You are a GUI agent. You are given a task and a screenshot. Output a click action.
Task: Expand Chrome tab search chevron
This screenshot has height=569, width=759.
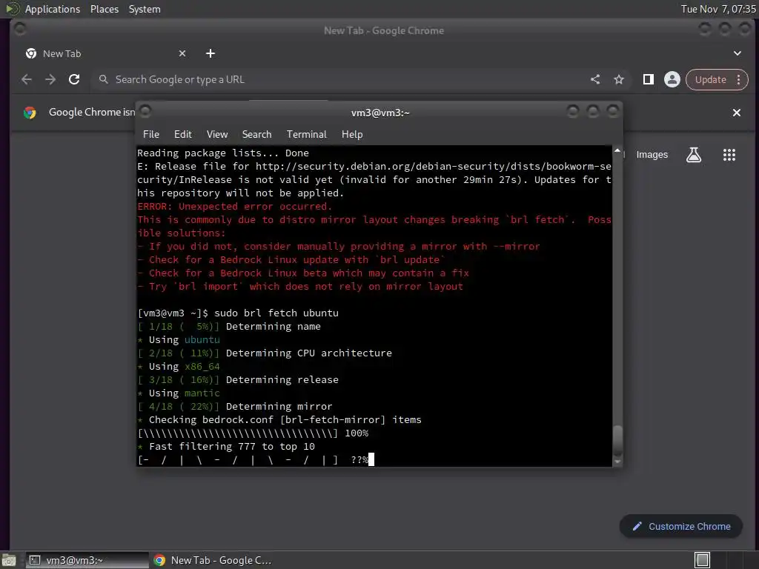tap(738, 53)
